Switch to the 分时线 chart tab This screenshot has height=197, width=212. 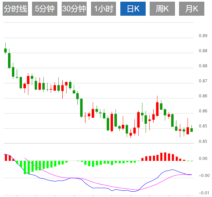coord(15,9)
